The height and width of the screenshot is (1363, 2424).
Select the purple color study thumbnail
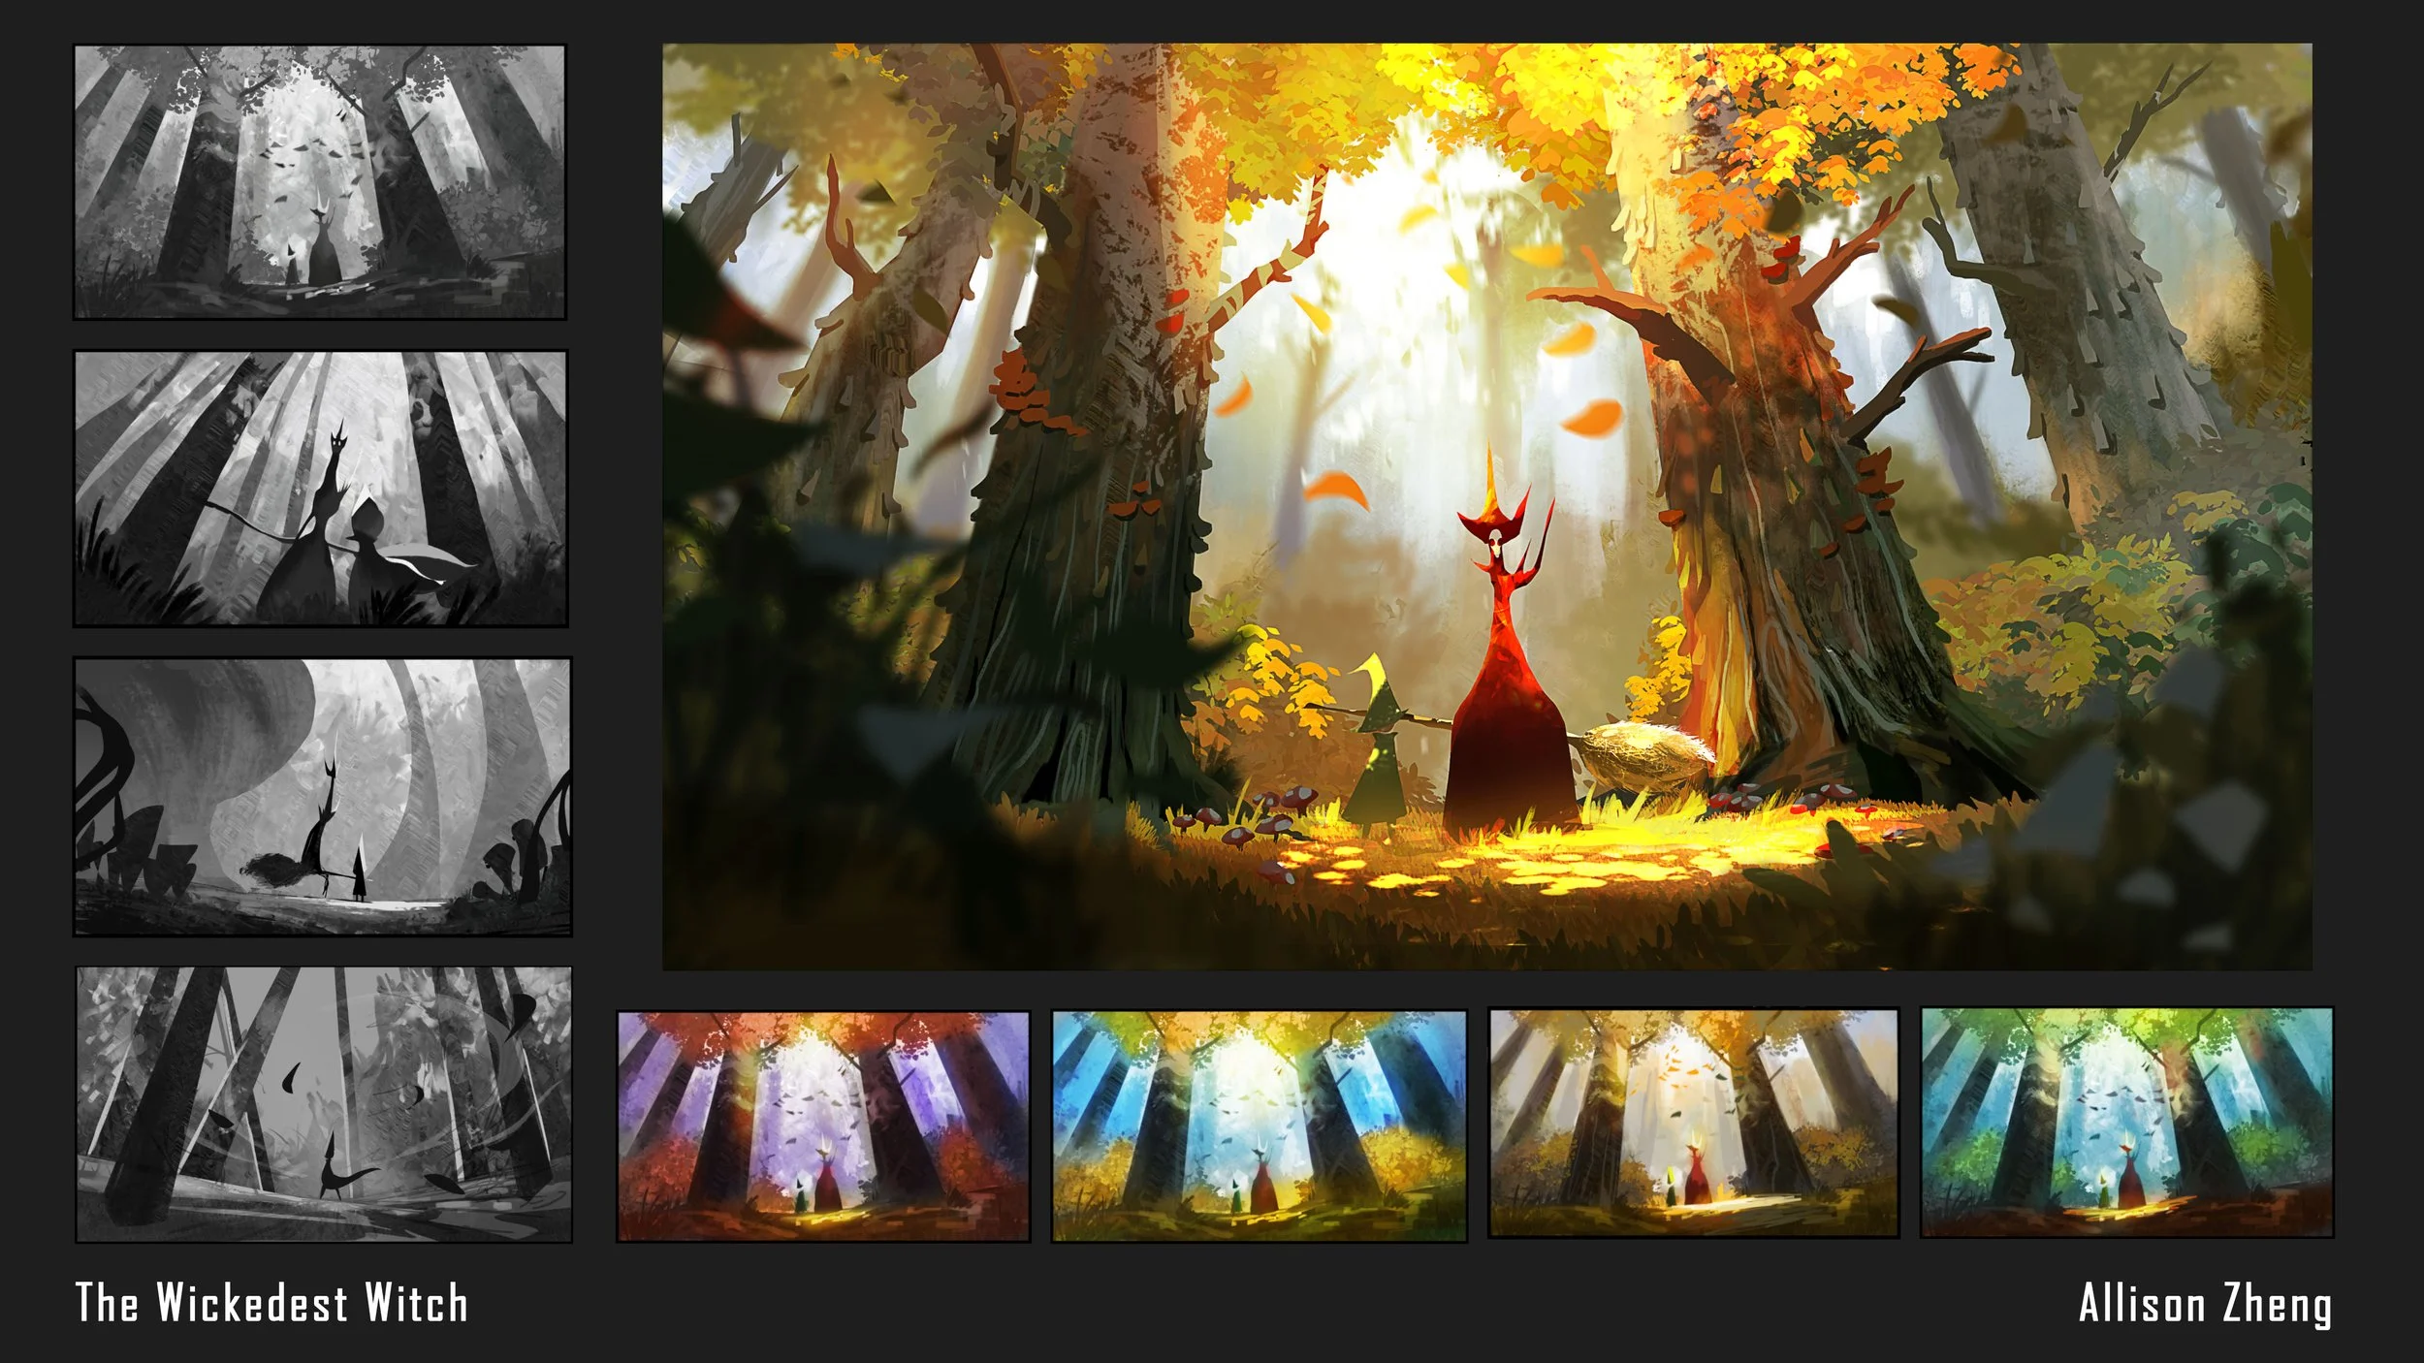pos(823,1125)
